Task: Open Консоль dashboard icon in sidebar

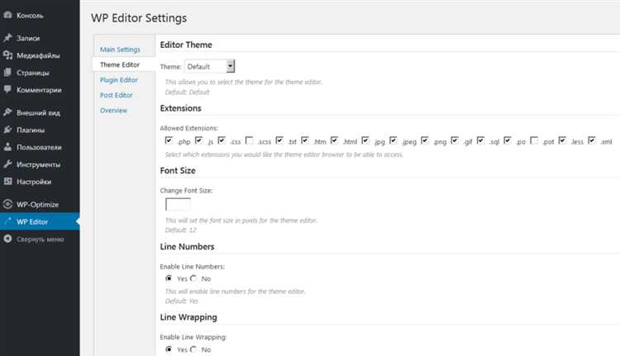Action: click(x=7, y=15)
